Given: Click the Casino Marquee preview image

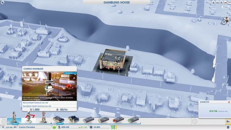Looking at the screenshot, I should tap(49, 86).
